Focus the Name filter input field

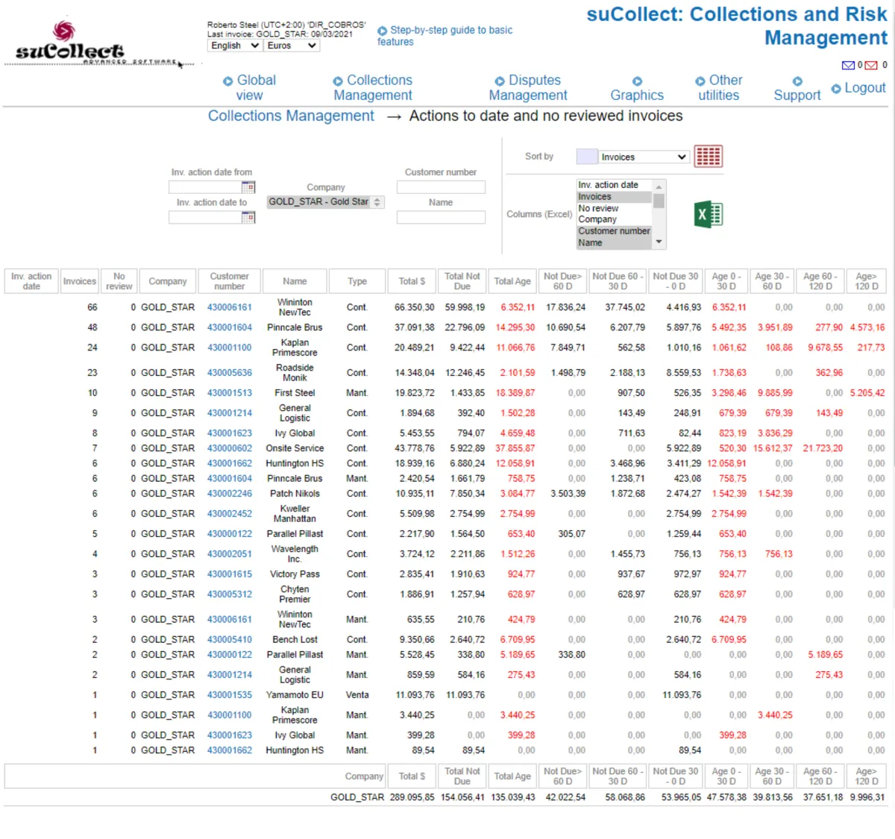(441, 217)
